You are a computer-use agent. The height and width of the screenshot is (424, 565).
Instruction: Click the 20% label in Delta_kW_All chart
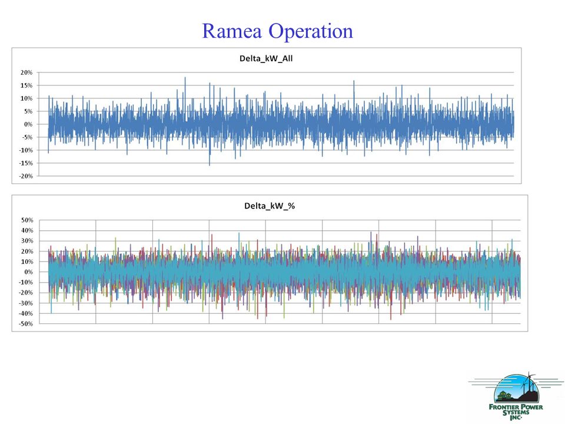tap(26, 72)
